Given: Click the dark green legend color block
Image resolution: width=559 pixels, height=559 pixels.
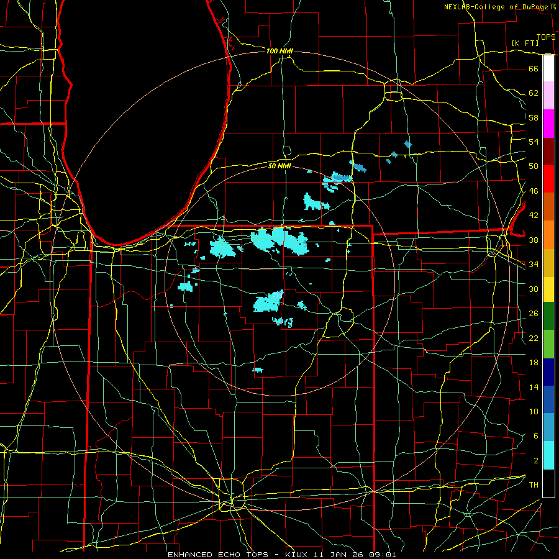Looking at the screenshot, I should click(x=548, y=316).
